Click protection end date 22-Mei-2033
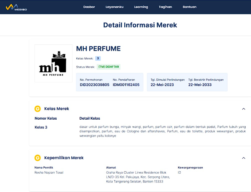 click(200, 85)
